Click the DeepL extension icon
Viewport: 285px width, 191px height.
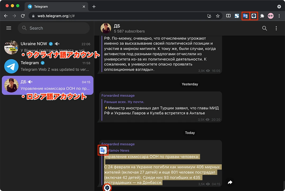[x=254, y=16]
